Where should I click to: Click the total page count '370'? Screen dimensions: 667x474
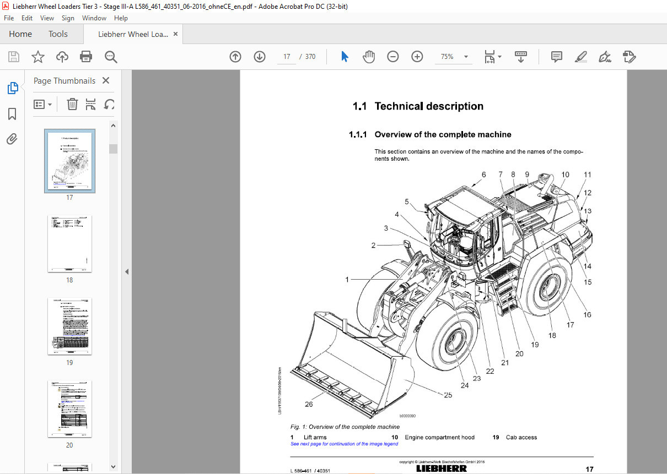[310, 57]
